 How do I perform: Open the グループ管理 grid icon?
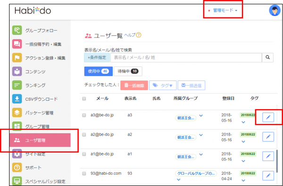17,126
